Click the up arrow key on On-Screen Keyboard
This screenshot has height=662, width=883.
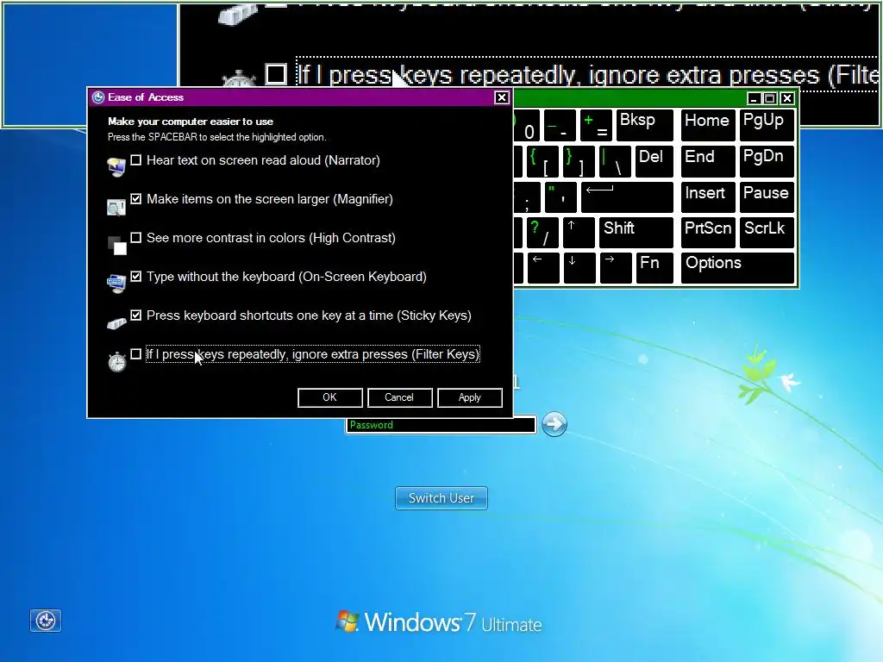pos(579,233)
